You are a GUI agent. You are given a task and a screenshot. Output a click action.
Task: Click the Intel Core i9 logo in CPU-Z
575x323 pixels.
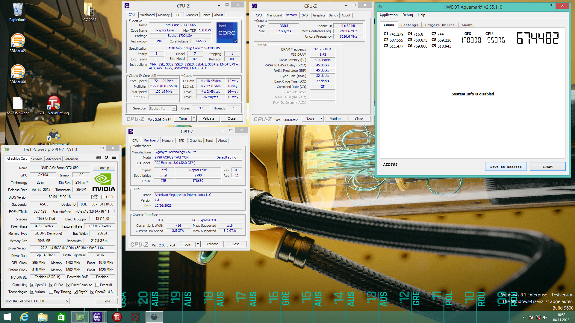[227, 33]
